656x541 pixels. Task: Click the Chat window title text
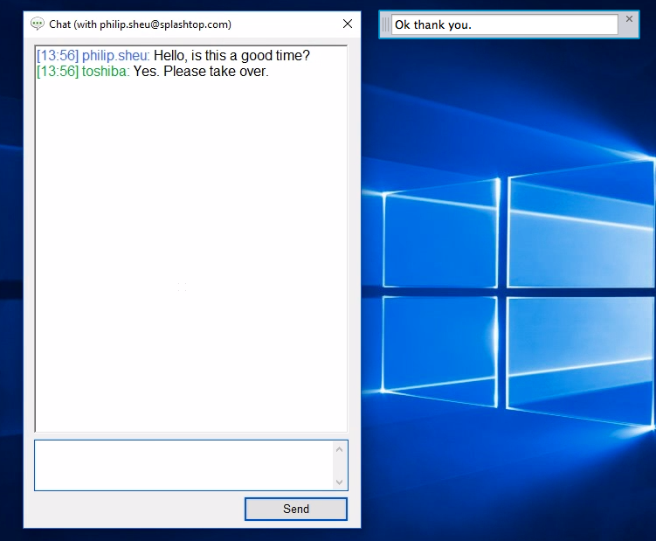[140, 24]
